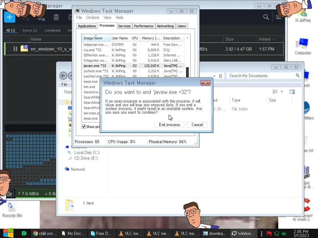Select Local Disk (C:) in navigation pane
318x238 pixels.
pos(87,152)
